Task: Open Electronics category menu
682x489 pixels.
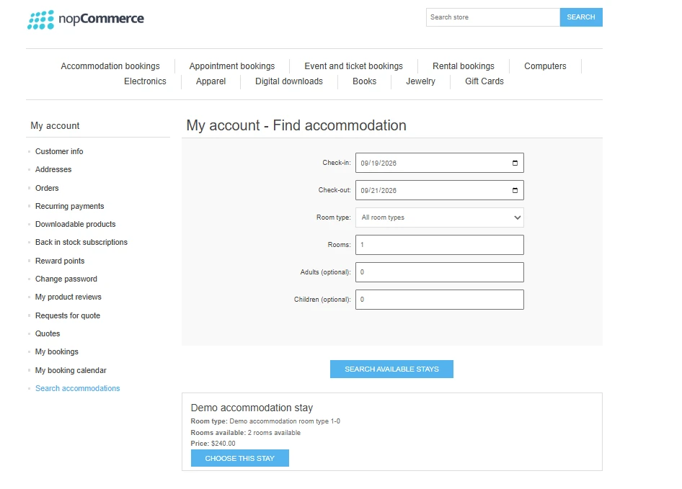Action: [x=145, y=81]
